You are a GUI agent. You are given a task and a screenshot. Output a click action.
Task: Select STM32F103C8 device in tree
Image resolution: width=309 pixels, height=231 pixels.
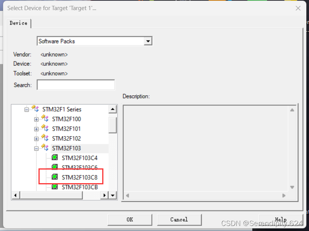tap(80, 177)
